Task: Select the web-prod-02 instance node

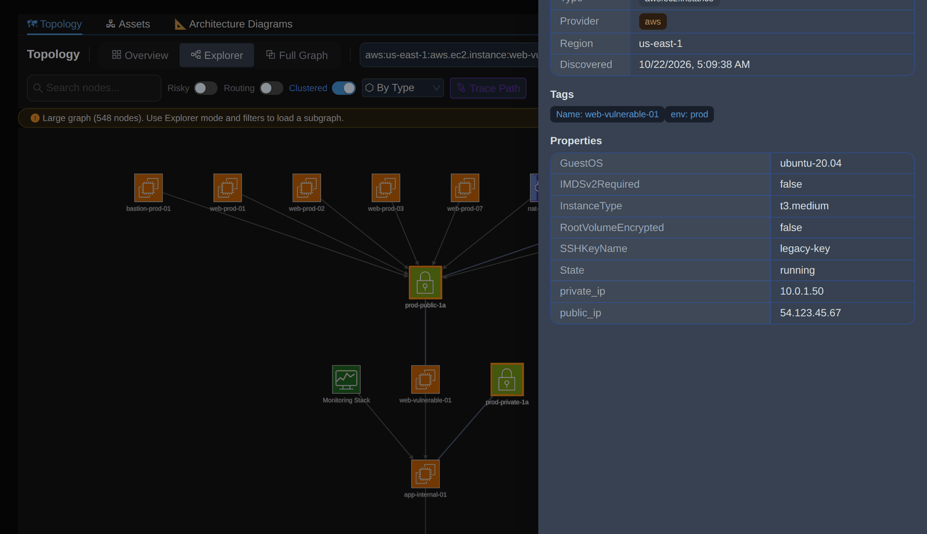Action: coord(306,188)
